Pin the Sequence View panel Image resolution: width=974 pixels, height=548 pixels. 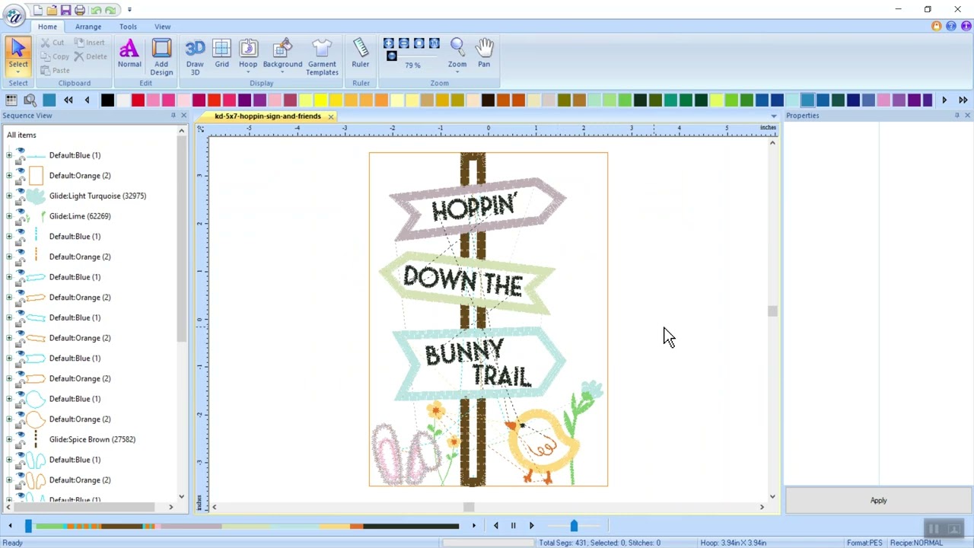tap(173, 116)
